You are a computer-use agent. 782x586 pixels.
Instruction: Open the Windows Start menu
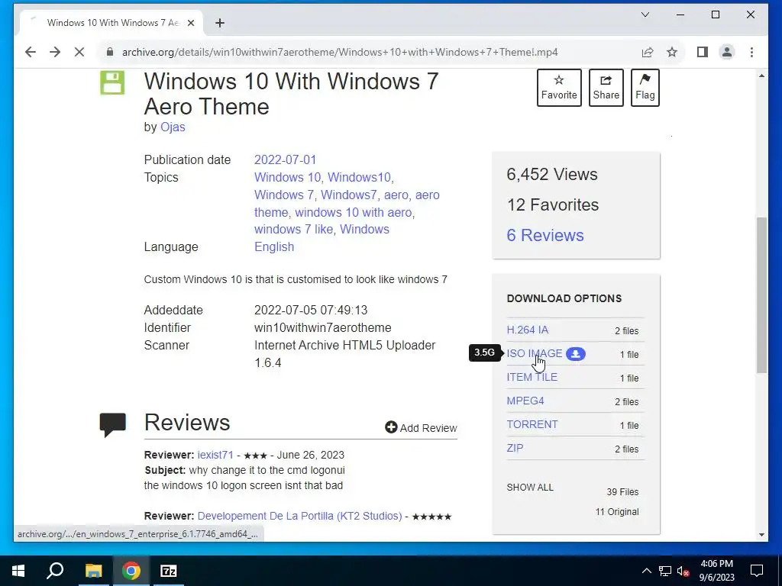pyautogui.click(x=18, y=571)
